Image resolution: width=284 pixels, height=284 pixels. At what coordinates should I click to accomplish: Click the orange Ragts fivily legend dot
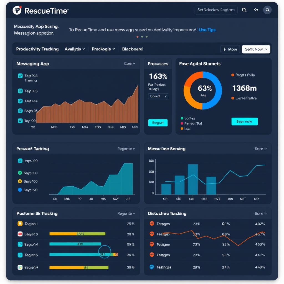click(x=233, y=75)
